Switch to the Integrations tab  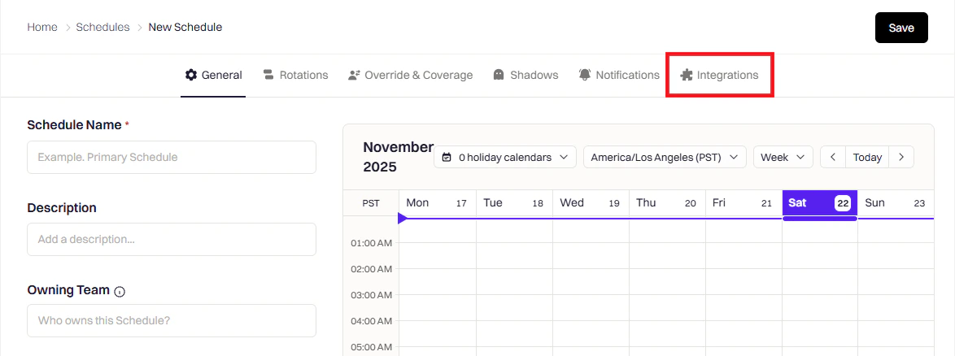[x=719, y=75]
